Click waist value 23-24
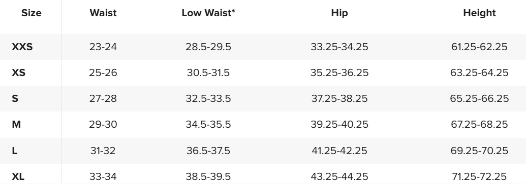 103,47
